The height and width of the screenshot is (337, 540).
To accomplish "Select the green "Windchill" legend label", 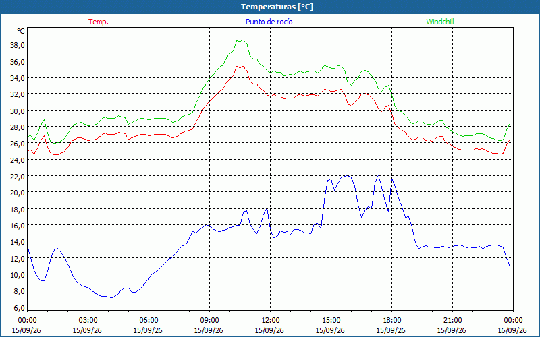I will [440, 22].
